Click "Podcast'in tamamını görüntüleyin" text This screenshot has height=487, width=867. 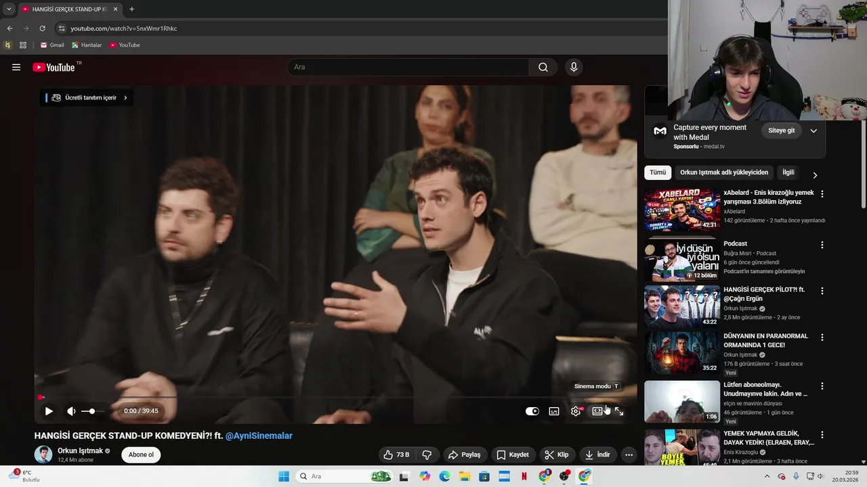point(764,271)
